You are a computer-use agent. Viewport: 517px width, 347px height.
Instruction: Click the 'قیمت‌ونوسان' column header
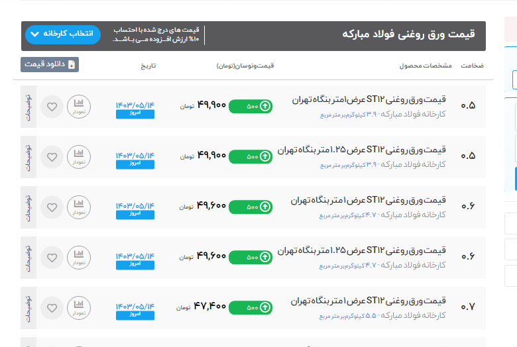point(245,66)
